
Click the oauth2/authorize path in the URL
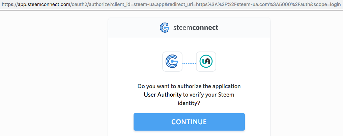coord(89,5)
